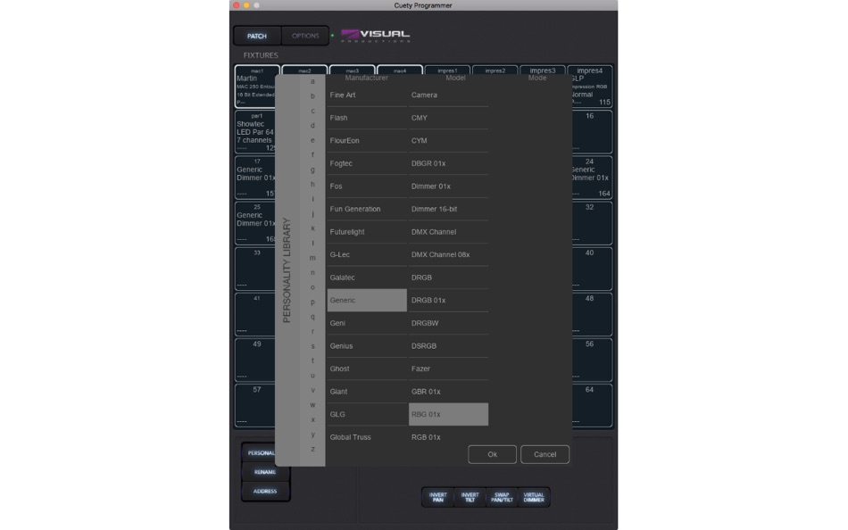Pick the DSRGB model

448,345
